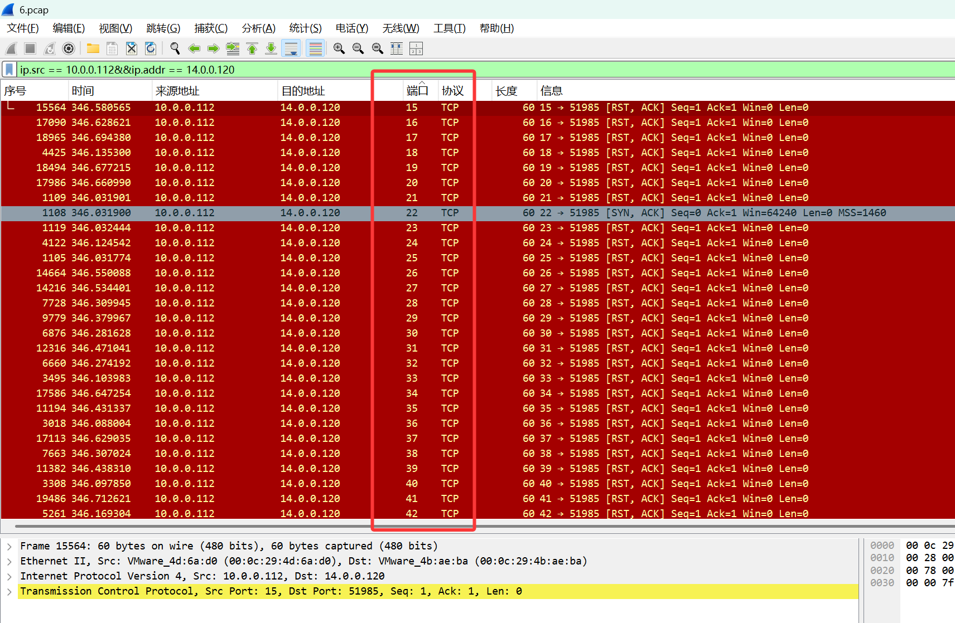Restart the current capture
Image resolution: width=955 pixels, height=623 pixels.
(x=50, y=48)
